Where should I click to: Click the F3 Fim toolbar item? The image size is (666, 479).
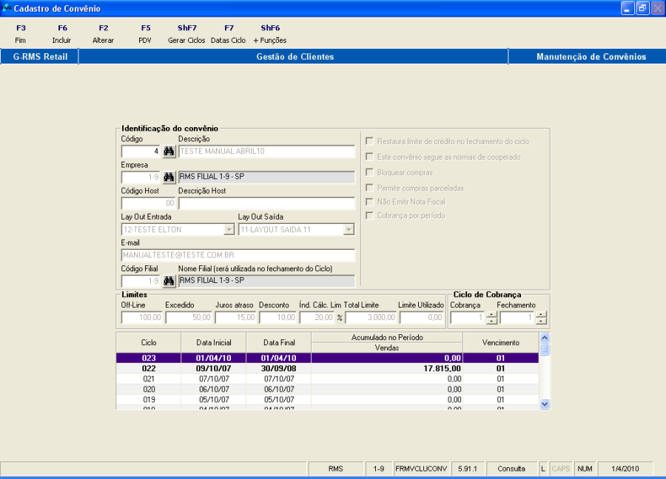pyautogui.click(x=21, y=34)
